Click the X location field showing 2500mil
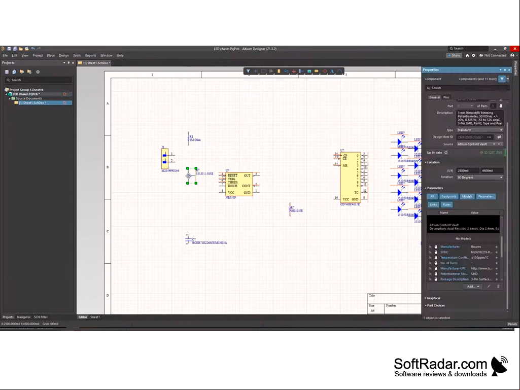 468,170
